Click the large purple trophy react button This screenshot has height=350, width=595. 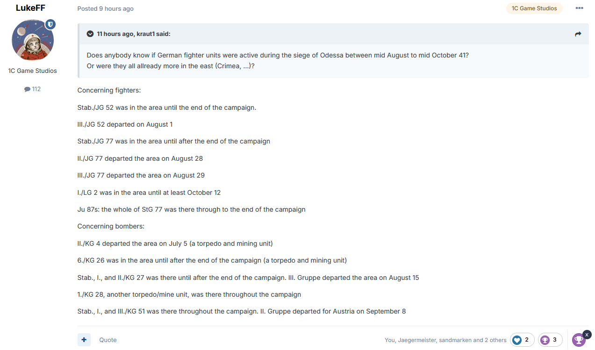pos(579,340)
